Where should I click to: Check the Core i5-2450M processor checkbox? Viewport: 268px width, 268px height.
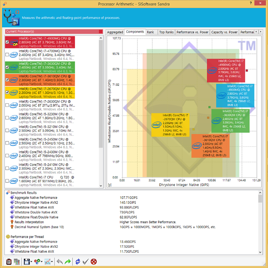(x=7, y=143)
